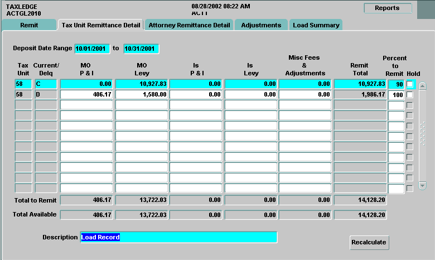The image size is (435, 260).
Task: Select the Load Summary tab
Action: 316,25
